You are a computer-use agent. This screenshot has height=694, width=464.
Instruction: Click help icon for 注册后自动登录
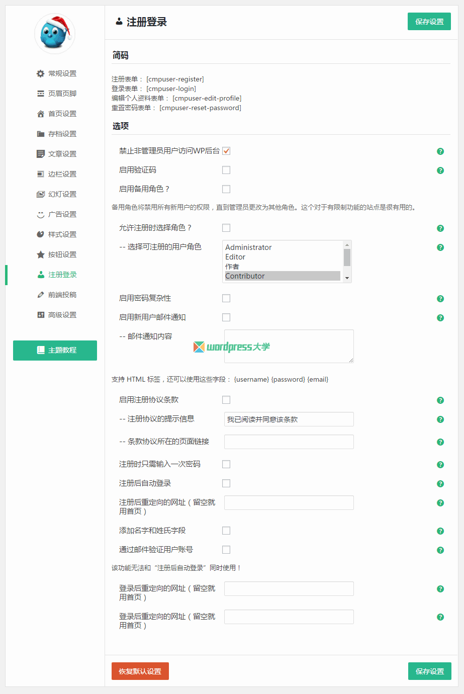pyautogui.click(x=440, y=484)
